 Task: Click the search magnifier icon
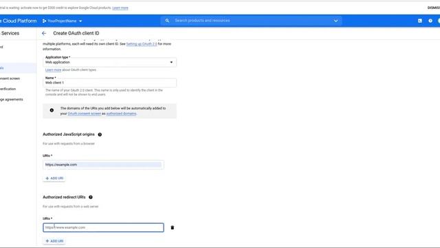coord(167,21)
